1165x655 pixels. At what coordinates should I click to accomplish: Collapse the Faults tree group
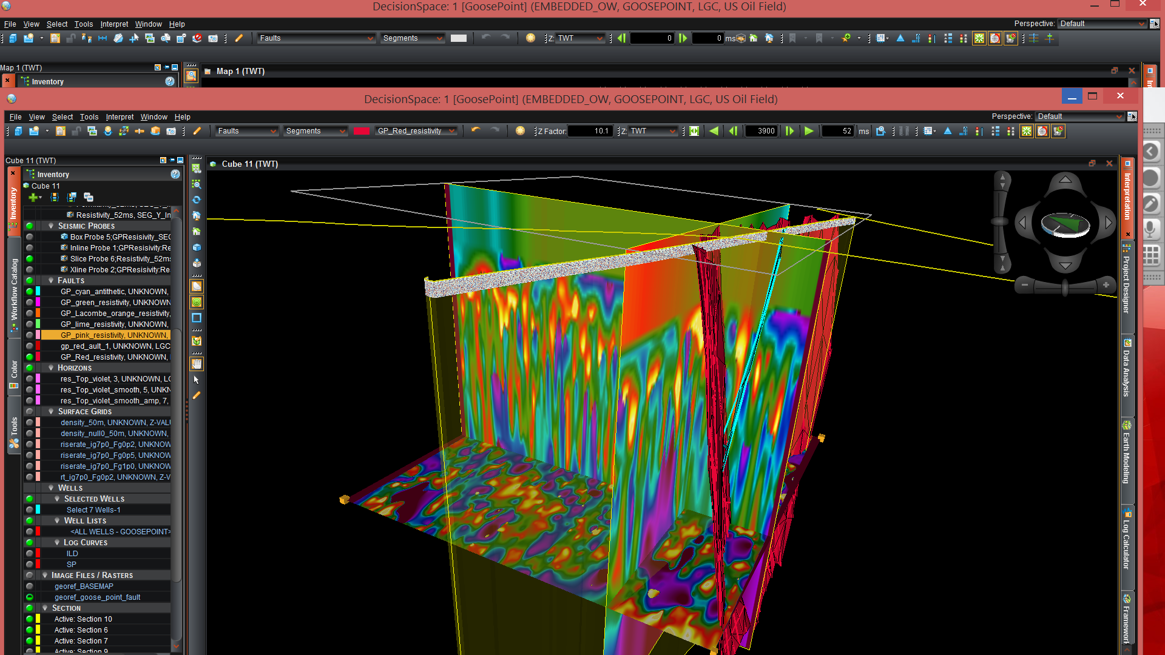pos(51,281)
